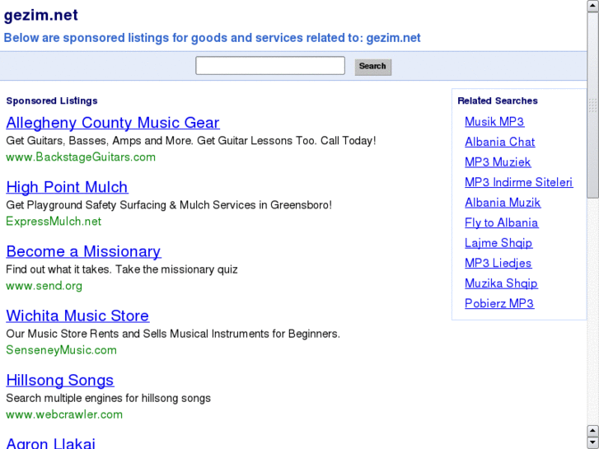Screen dimensions: 599x449
Task: Click the guitar lessons description text
Action: (191, 141)
